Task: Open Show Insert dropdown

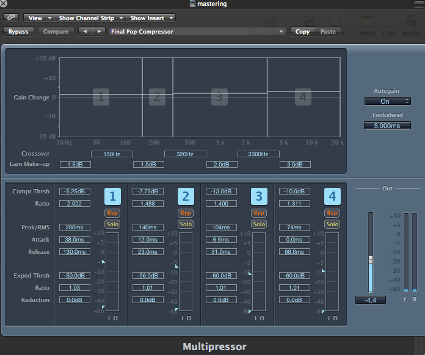Action: [151, 18]
